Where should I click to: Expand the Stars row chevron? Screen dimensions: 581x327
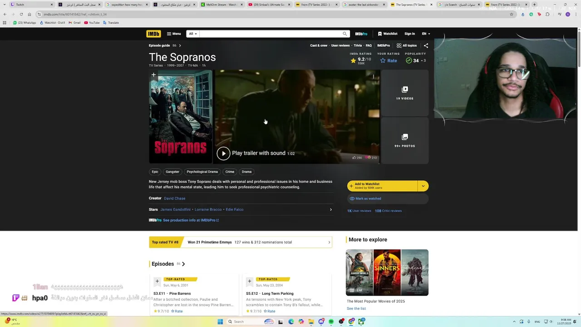point(330,209)
